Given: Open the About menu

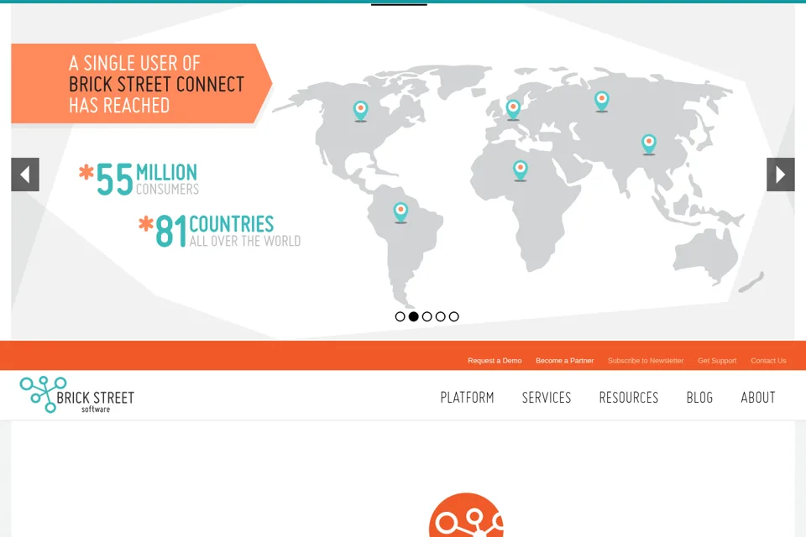Looking at the screenshot, I should point(757,397).
